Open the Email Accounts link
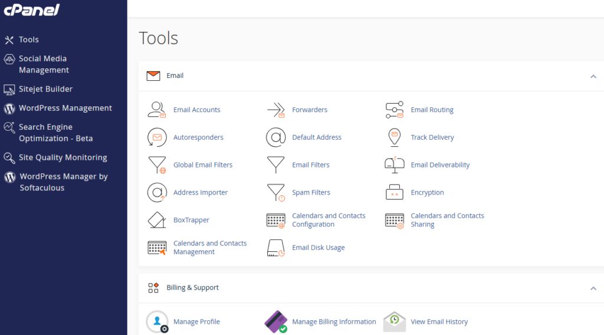The height and width of the screenshot is (335, 604). 197,110
